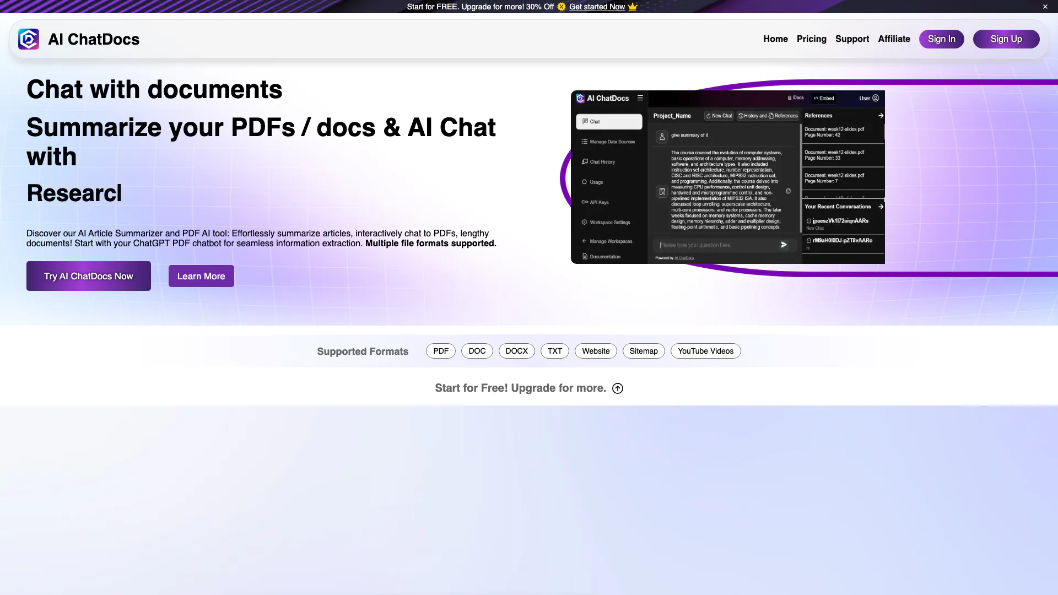Open the Pricing navigation item

[811, 39]
